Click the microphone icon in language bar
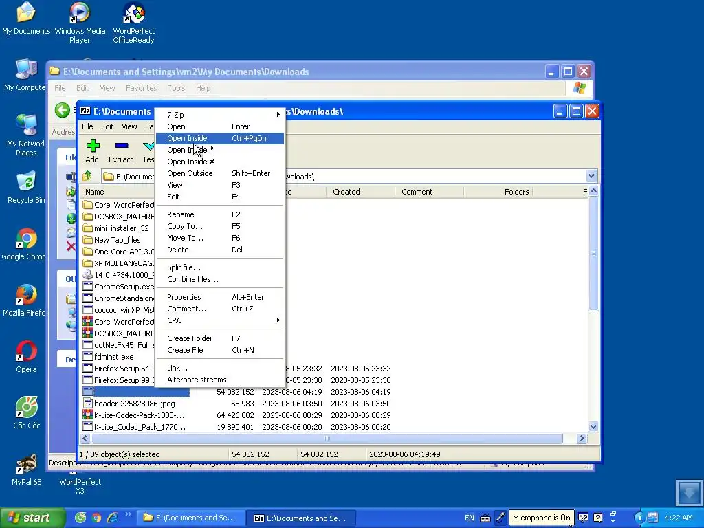This screenshot has width=704, height=528. coord(500,518)
